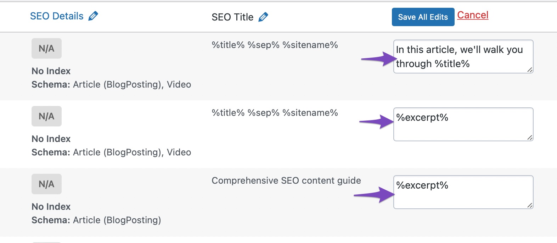Save all edits with the blue button
Viewport: 557px width, 243px height.
tap(423, 17)
